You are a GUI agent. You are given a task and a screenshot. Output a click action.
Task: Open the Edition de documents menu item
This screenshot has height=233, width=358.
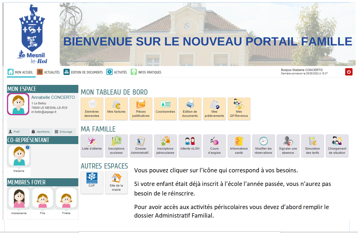(83, 72)
